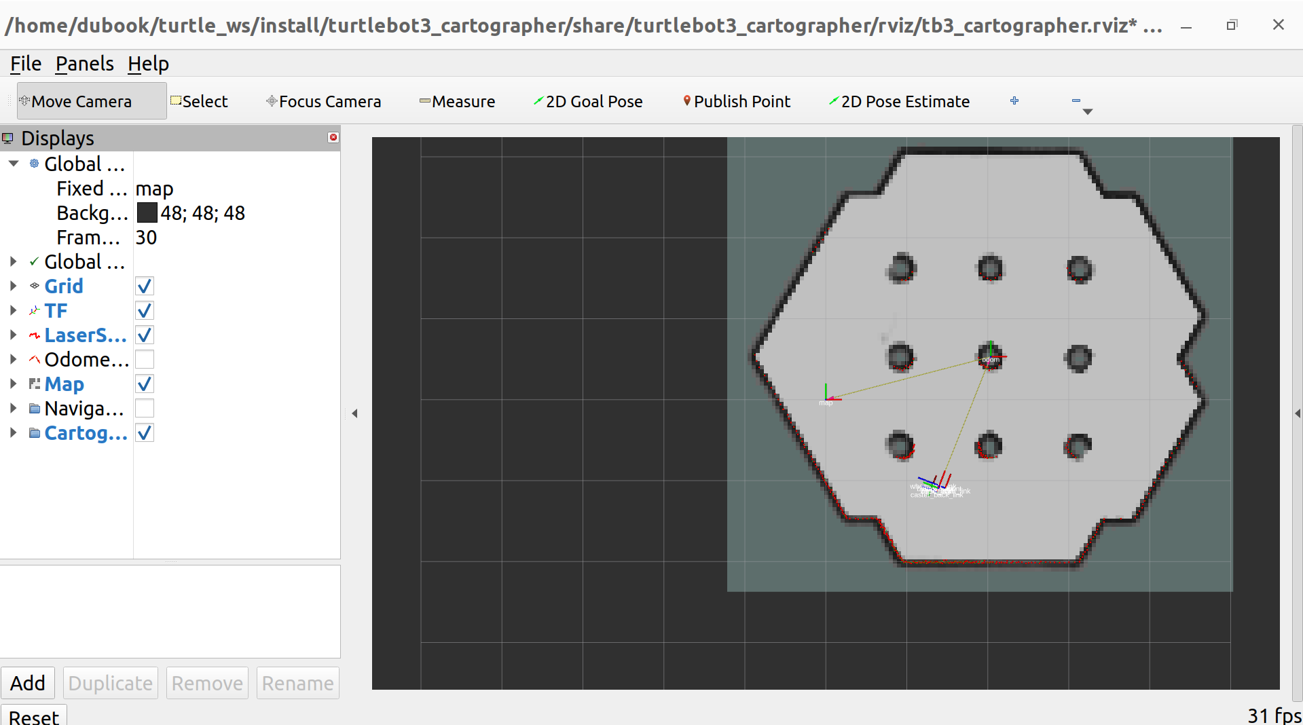Expand the LaserScan display entry

(14, 335)
